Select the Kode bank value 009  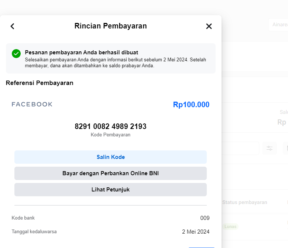click(x=205, y=218)
